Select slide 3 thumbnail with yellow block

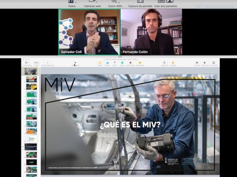(32, 87)
